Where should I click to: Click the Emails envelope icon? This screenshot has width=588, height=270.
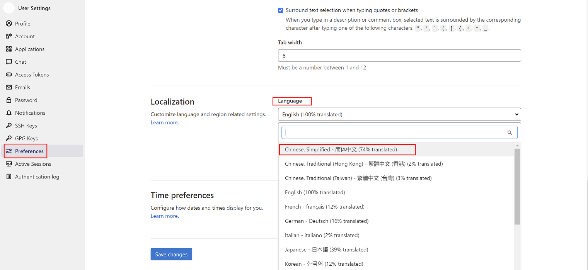9,87
